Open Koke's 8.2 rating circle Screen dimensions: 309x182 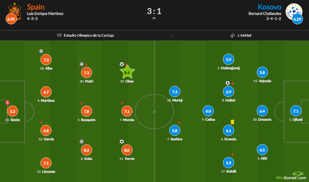tap(87, 150)
